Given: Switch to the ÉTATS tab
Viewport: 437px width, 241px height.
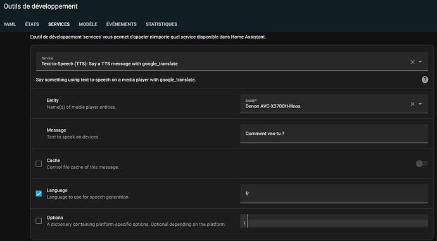Looking at the screenshot, I should 32,24.
